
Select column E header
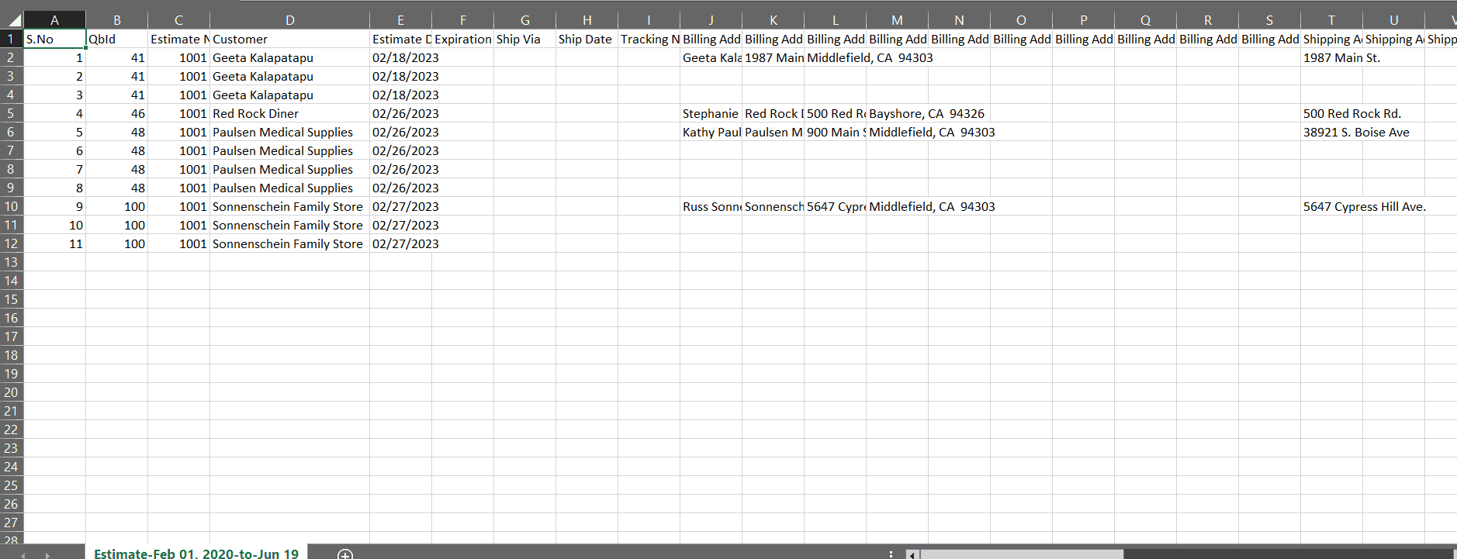400,20
